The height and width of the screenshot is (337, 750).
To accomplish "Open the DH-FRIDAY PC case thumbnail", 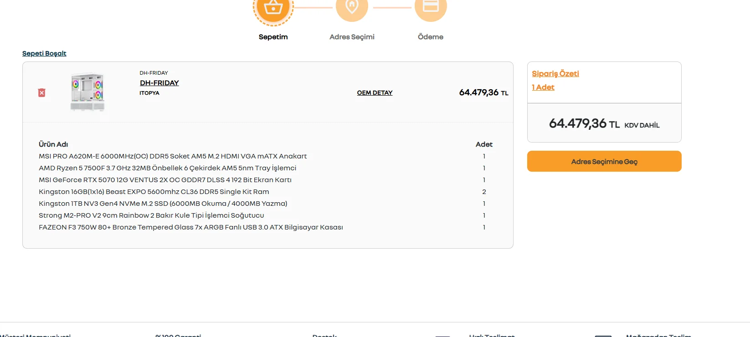I will [x=87, y=92].
